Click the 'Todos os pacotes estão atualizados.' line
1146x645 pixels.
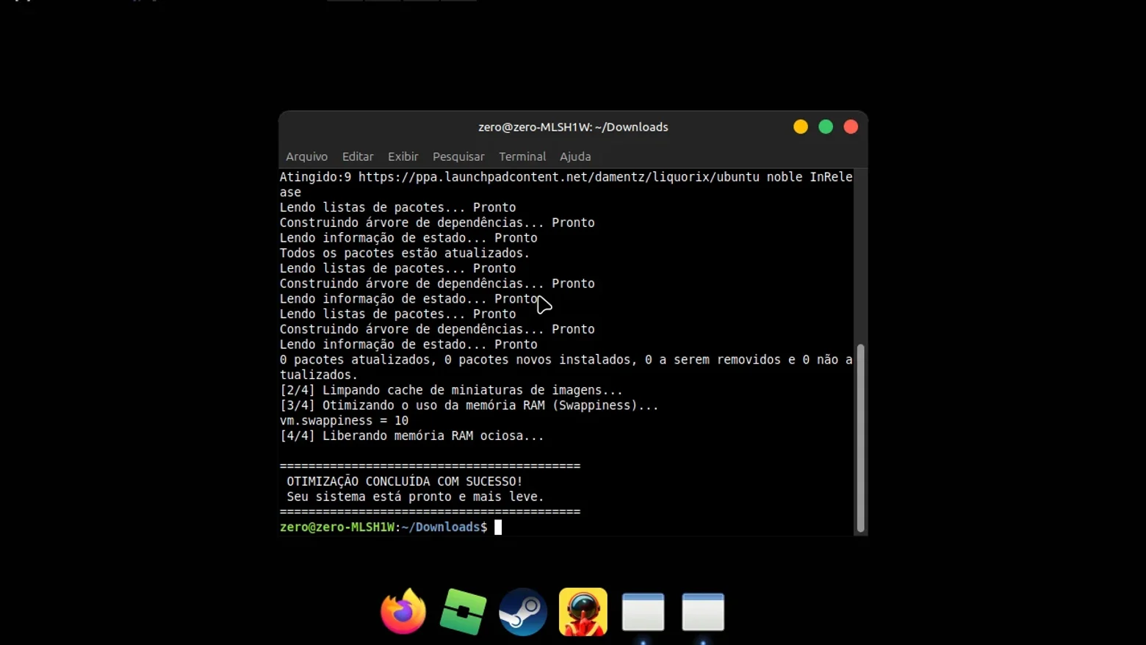tap(405, 253)
